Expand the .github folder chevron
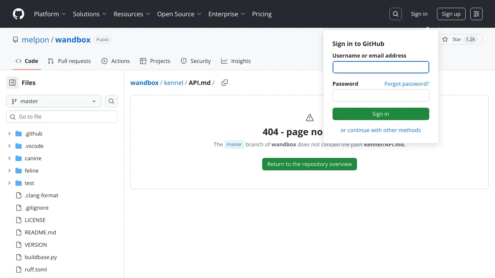This screenshot has width=495, height=278. [x=9, y=134]
